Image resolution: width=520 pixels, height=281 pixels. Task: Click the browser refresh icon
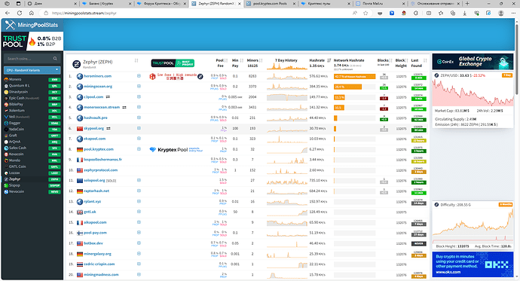point(20,13)
